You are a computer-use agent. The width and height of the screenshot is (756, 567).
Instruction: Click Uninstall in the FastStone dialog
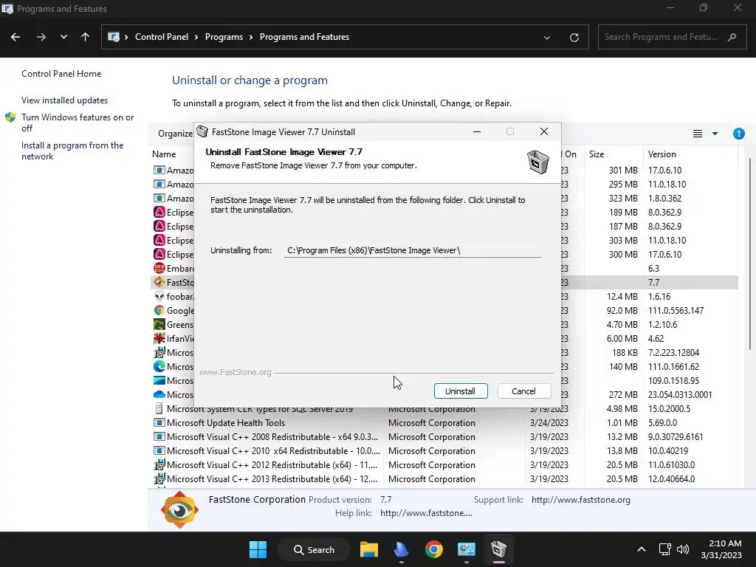pyautogui.click(x=461, y=391)
